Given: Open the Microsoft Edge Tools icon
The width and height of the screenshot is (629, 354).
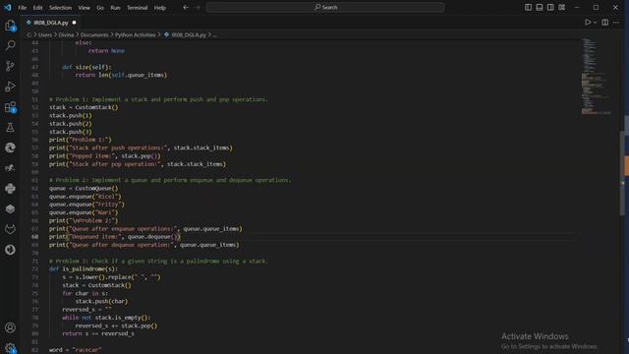Looking at the screenshot, I should coord(10,147).
